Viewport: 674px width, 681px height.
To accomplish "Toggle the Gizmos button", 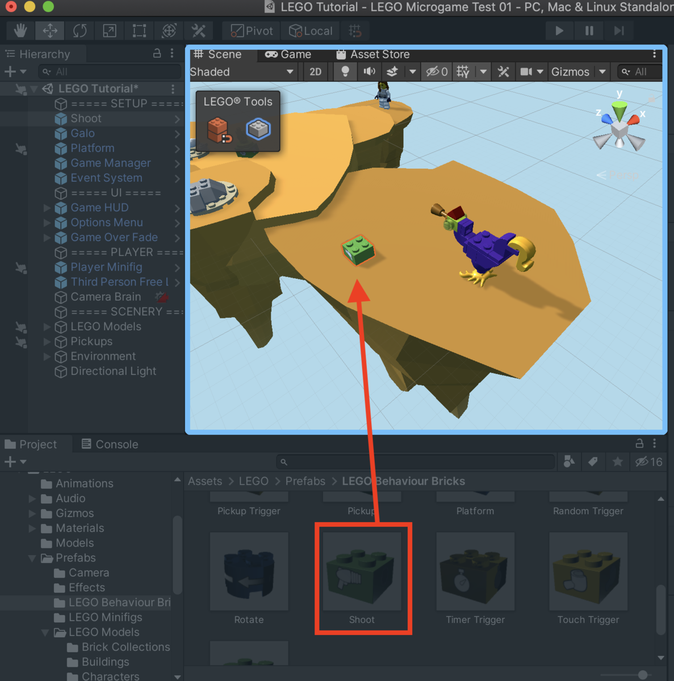I will [x=571, y=72].
